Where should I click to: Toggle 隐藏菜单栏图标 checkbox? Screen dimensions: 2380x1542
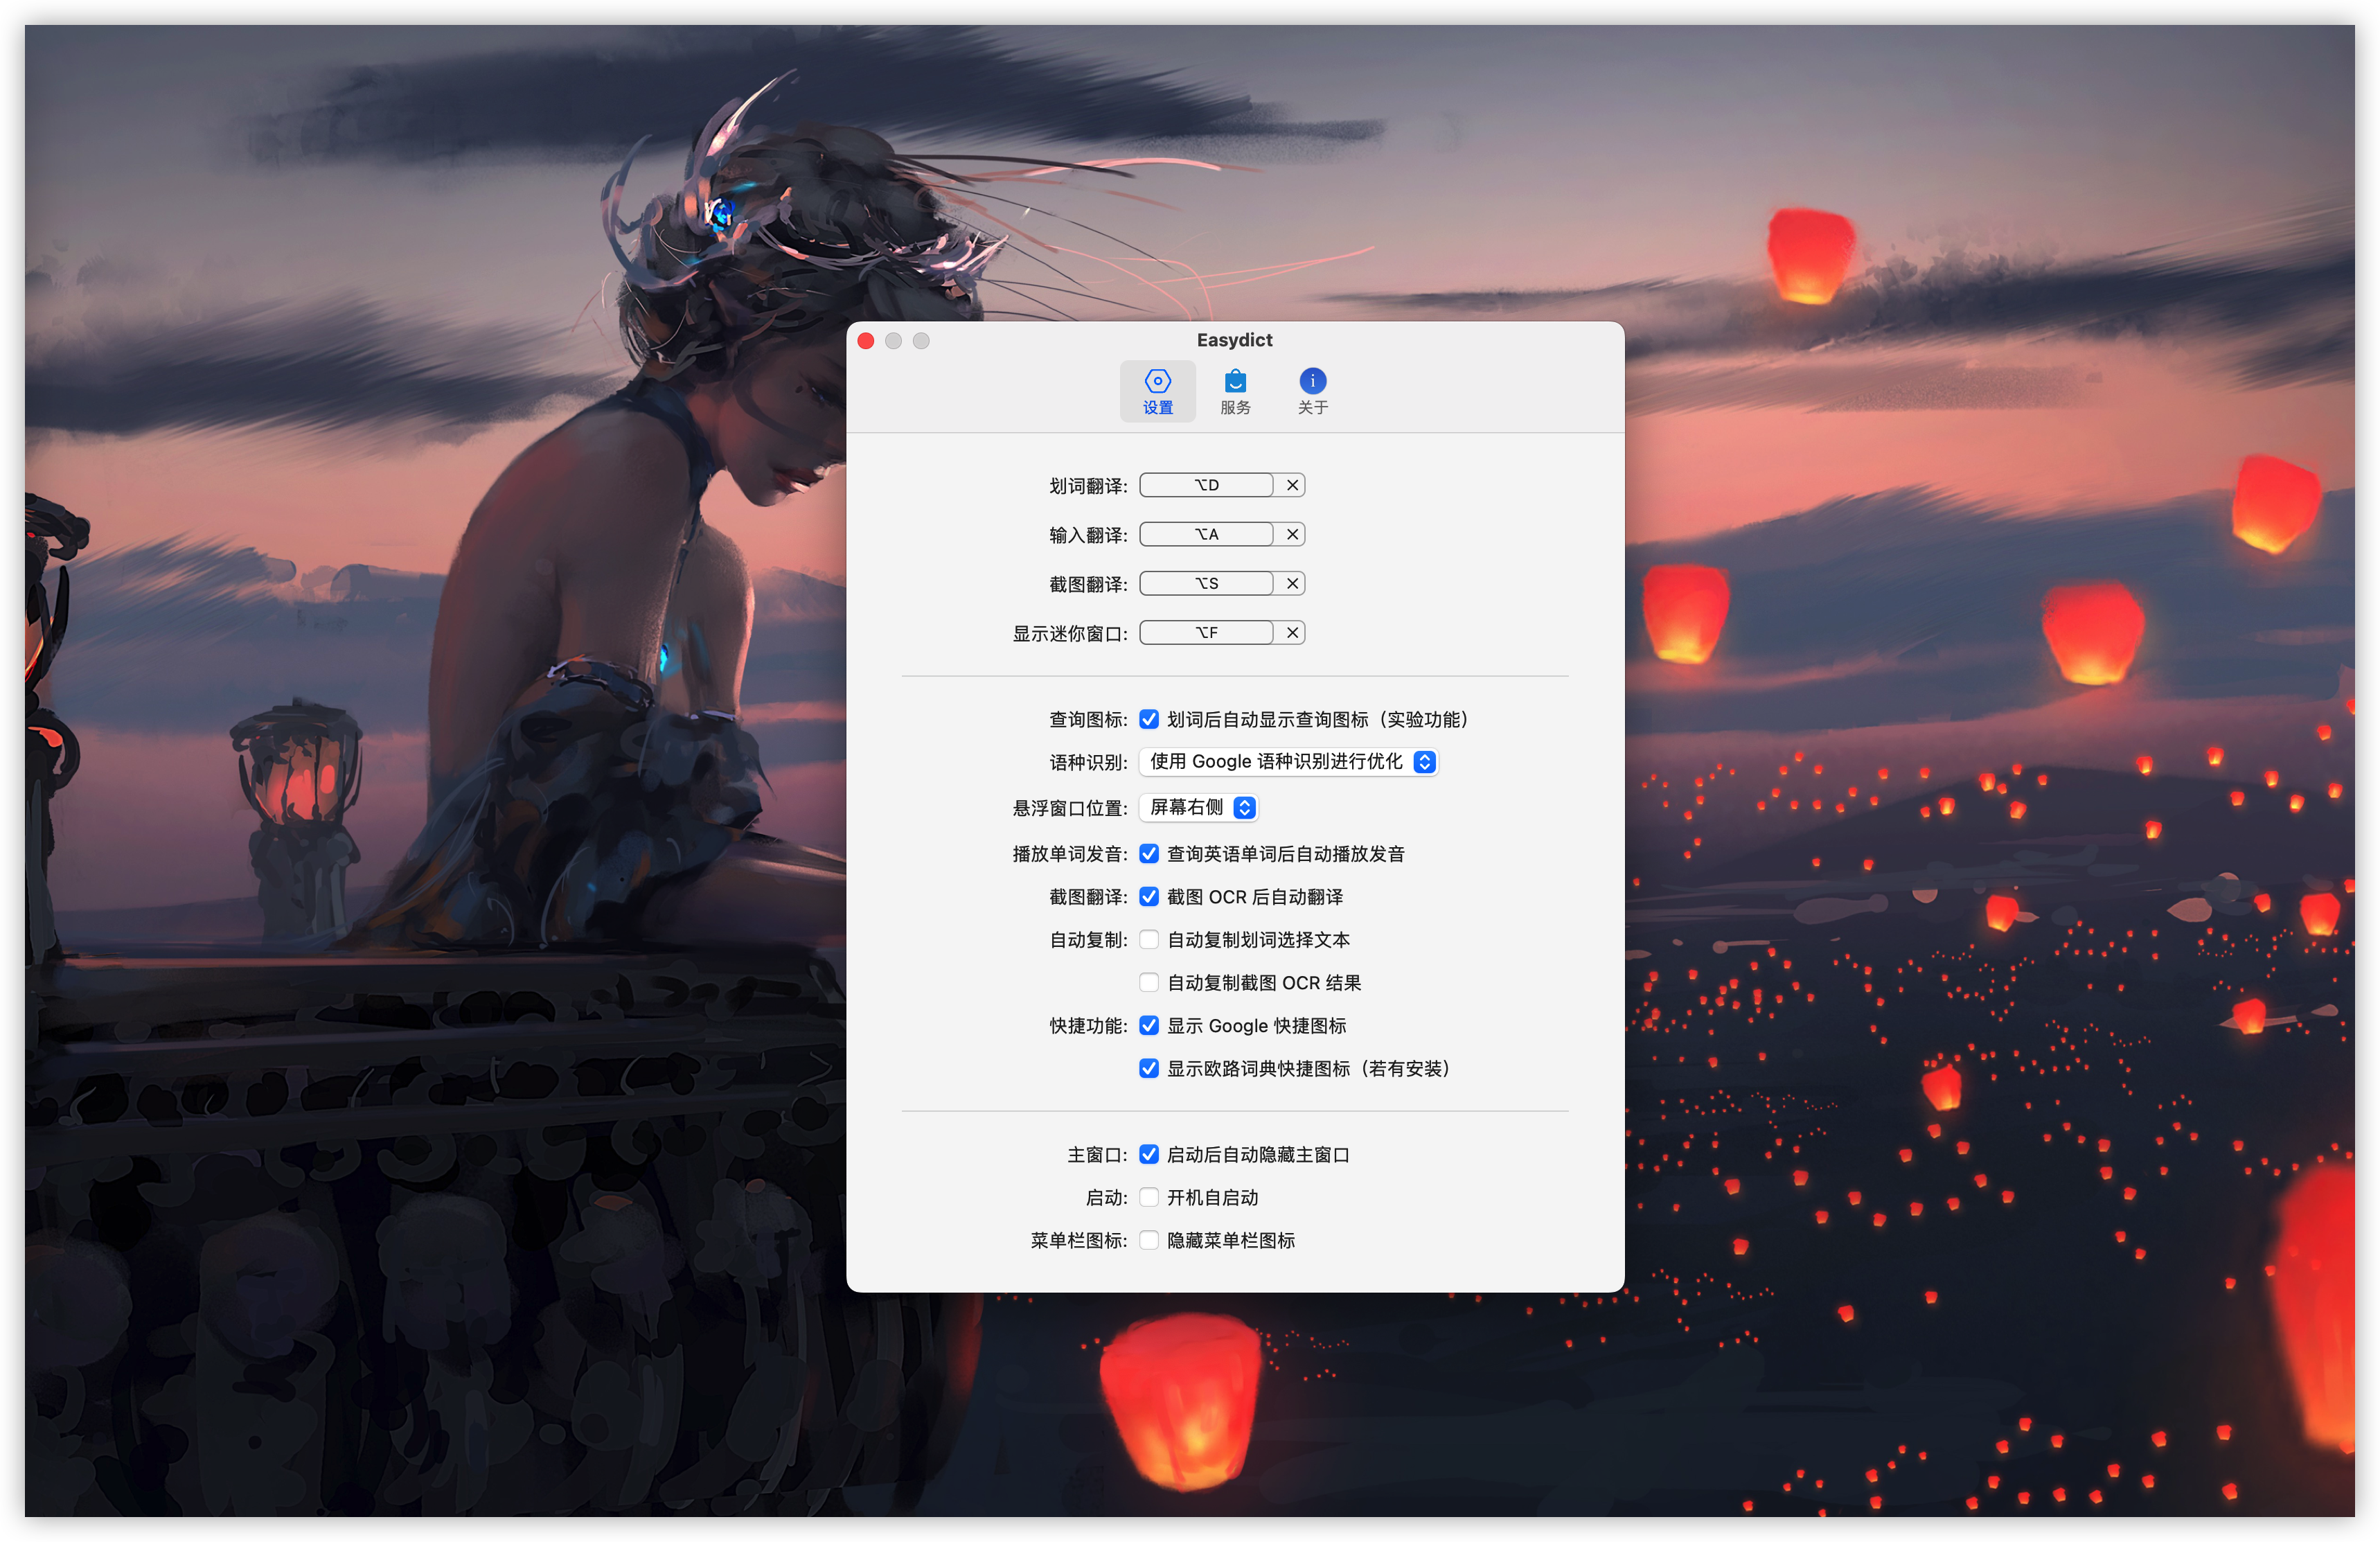coord(1149,1240)
